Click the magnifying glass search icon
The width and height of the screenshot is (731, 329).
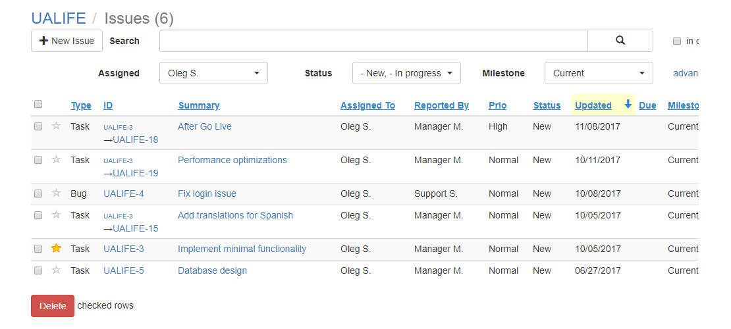coord(620,41)
